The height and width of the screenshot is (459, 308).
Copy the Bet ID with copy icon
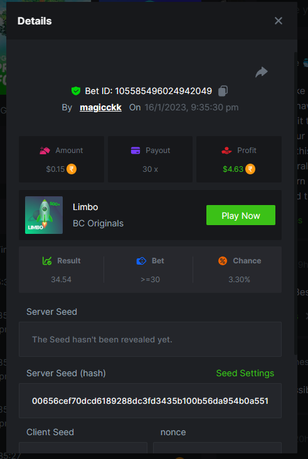pyautogui.click(x=223, y=91)
